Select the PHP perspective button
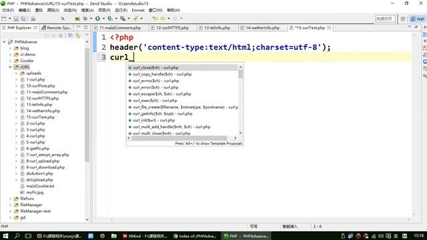 (x=418, y=19)
